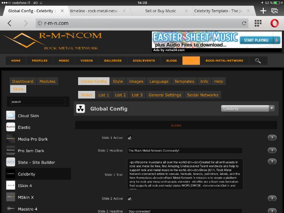
Task: Click the MSkin X icon
Action: (x=11, y=197)
